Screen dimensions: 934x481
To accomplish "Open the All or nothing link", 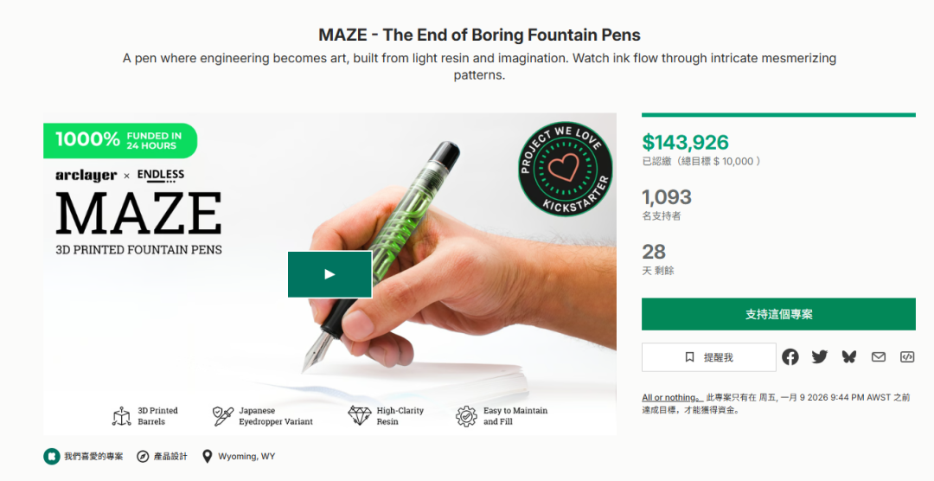I will (x=670, y=398).
